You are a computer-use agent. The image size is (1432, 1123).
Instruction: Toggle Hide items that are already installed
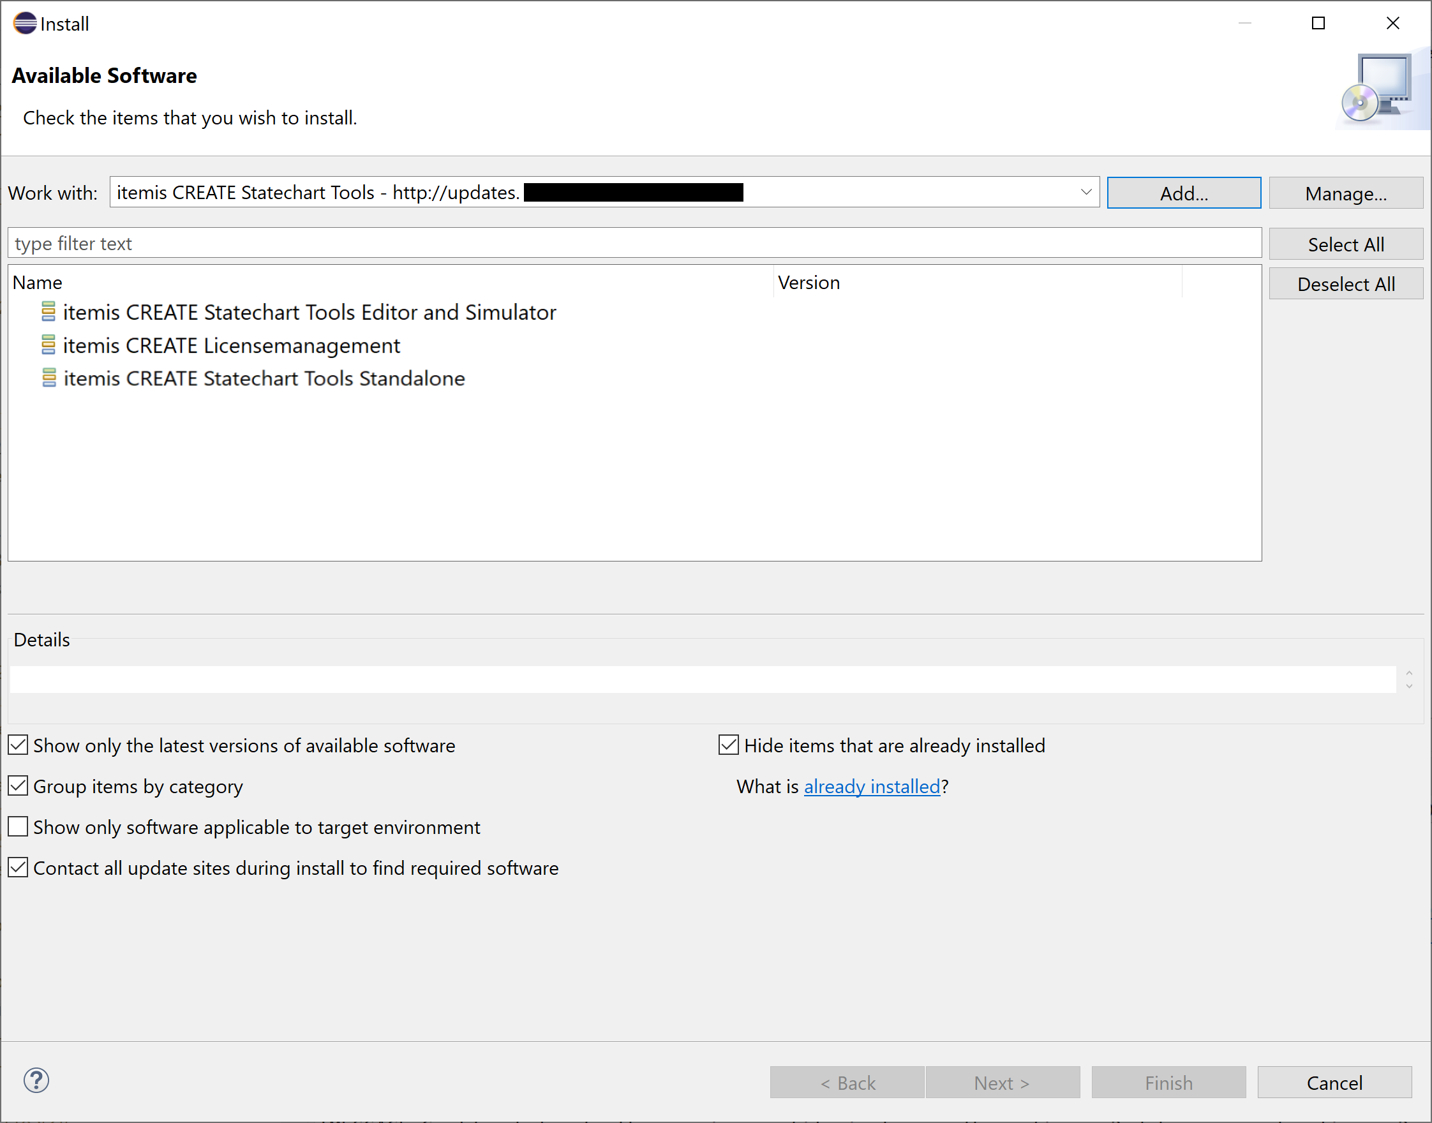tap(729, 745)
